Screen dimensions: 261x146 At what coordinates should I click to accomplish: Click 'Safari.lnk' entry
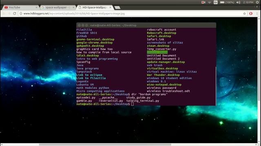tap(155, 39)
